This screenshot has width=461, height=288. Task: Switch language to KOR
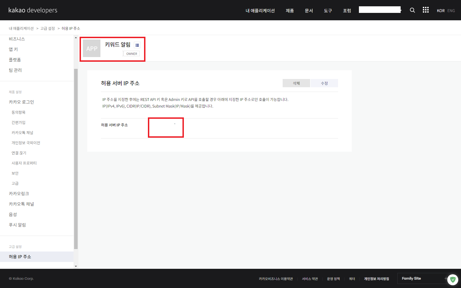[x=441, y=11]
